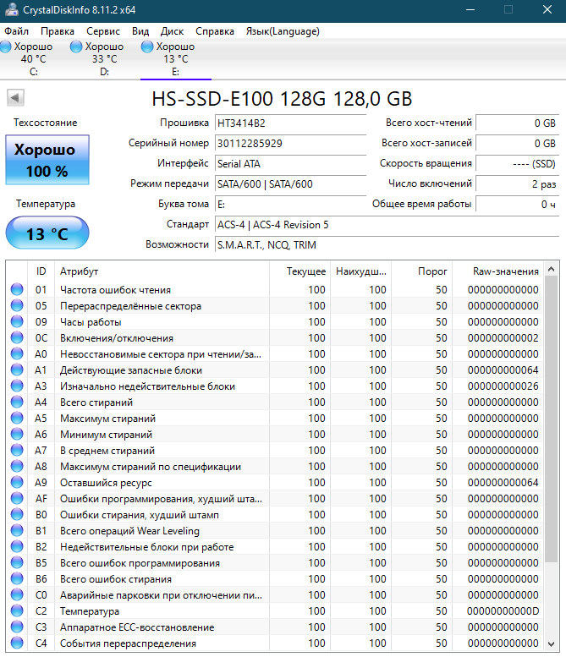Click blue status dot for attribute A9
This screenshot has width=566, height=657.
pos(17,482)
